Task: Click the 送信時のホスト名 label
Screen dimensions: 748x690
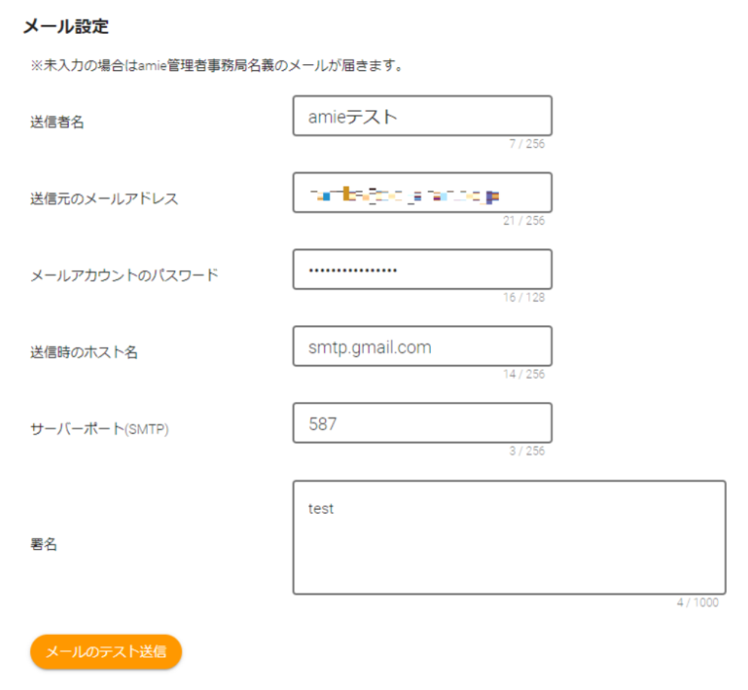Action: (84, 352)
